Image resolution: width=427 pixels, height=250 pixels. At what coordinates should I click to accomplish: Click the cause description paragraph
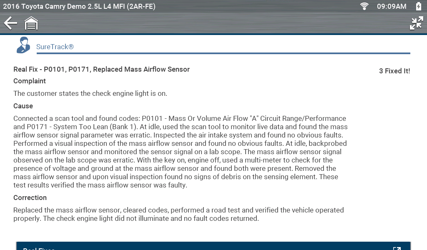pyautogui.click(x=180, y=152)
